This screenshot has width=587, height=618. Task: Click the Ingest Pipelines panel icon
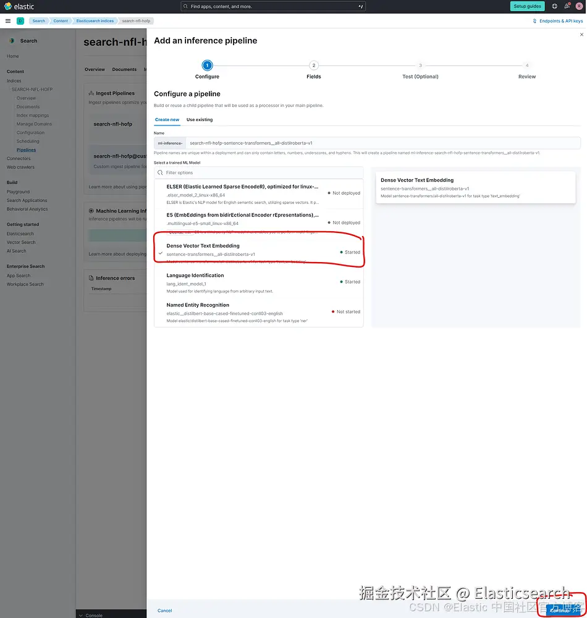click(91, 93)
